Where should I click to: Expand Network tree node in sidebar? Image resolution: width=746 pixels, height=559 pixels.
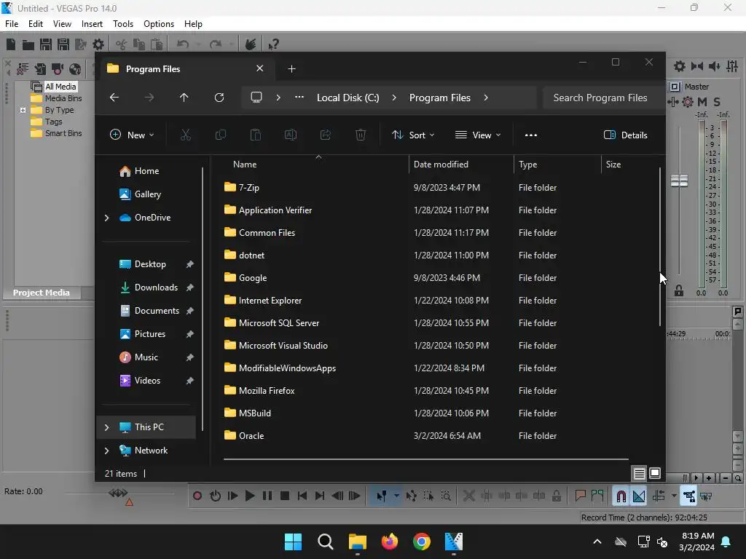coord(106,451)
